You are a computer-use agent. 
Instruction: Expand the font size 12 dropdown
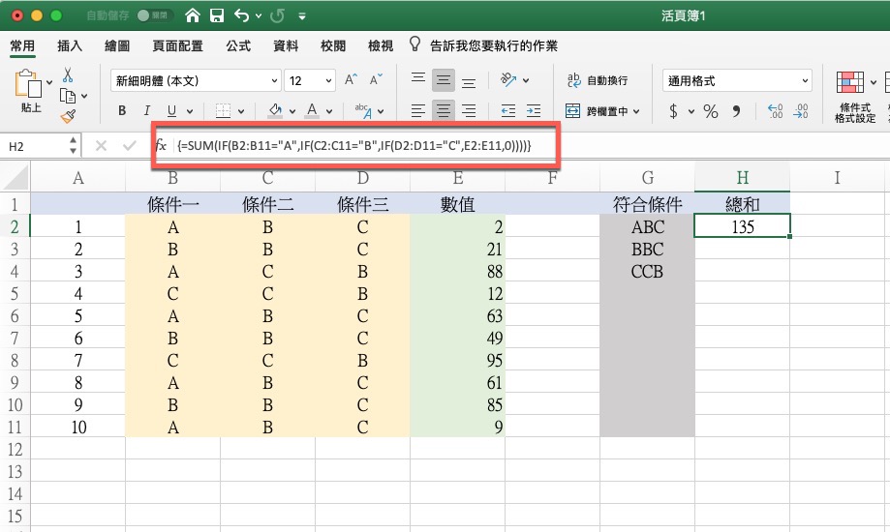click(x=328, y=80)
